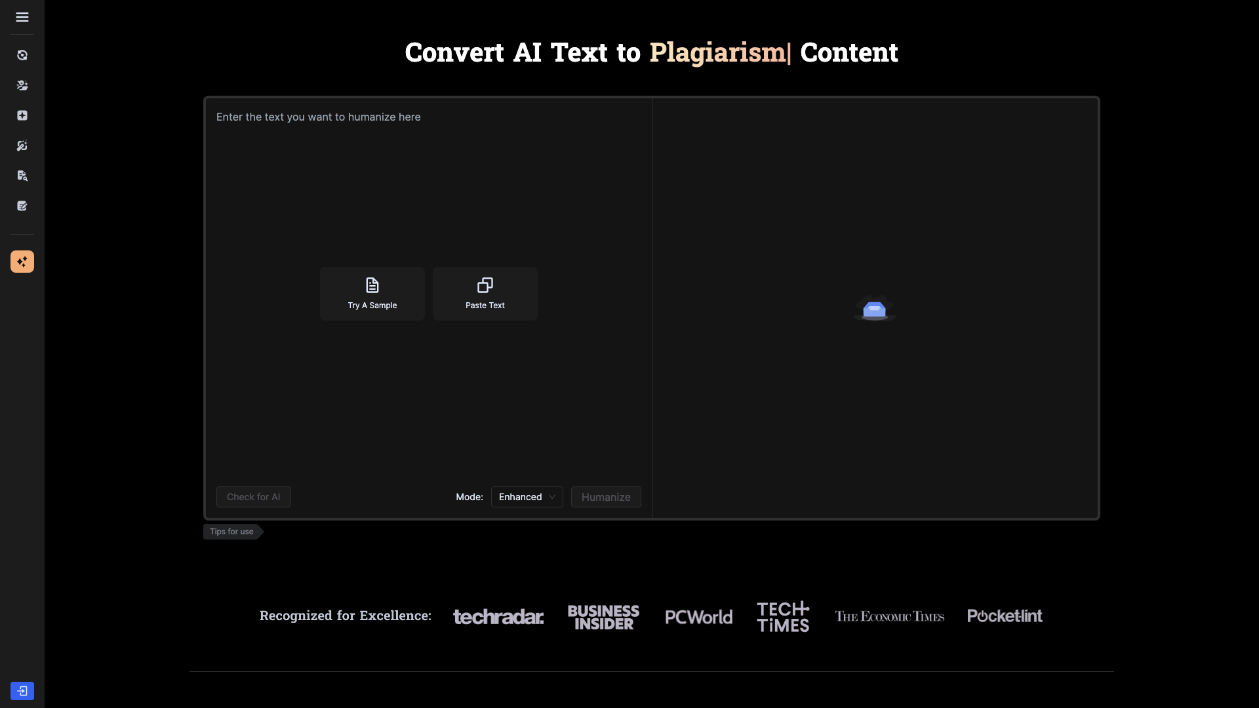This screenshot has height=708, width=1259.
Task: Select the AI converter refresh icon in sidebar
Action: 22,55
